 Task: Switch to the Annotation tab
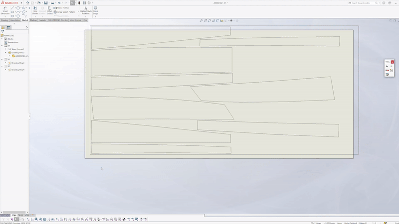tap(15, 20)
